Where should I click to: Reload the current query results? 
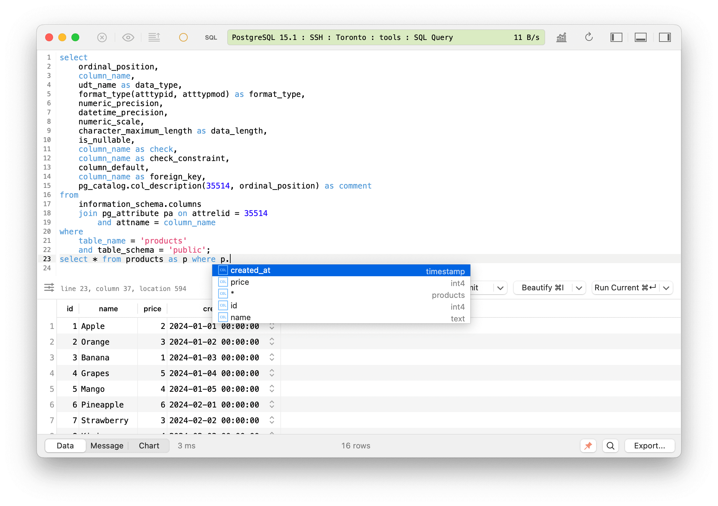click(589, 37)
